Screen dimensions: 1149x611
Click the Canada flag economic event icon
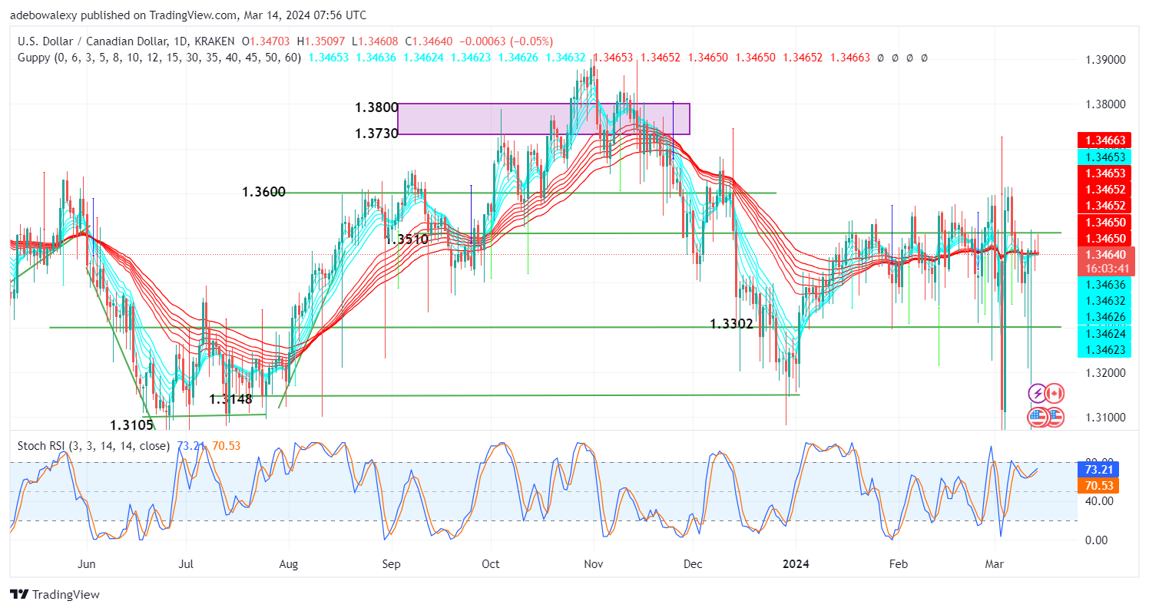(x=1055, y=394)
